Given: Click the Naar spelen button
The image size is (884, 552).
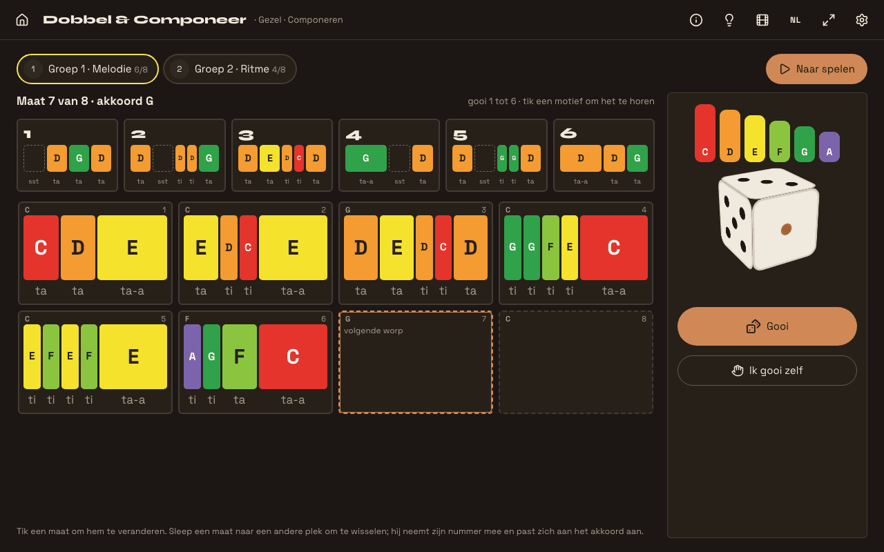Looking at the screenshot, I should point(816,69).
